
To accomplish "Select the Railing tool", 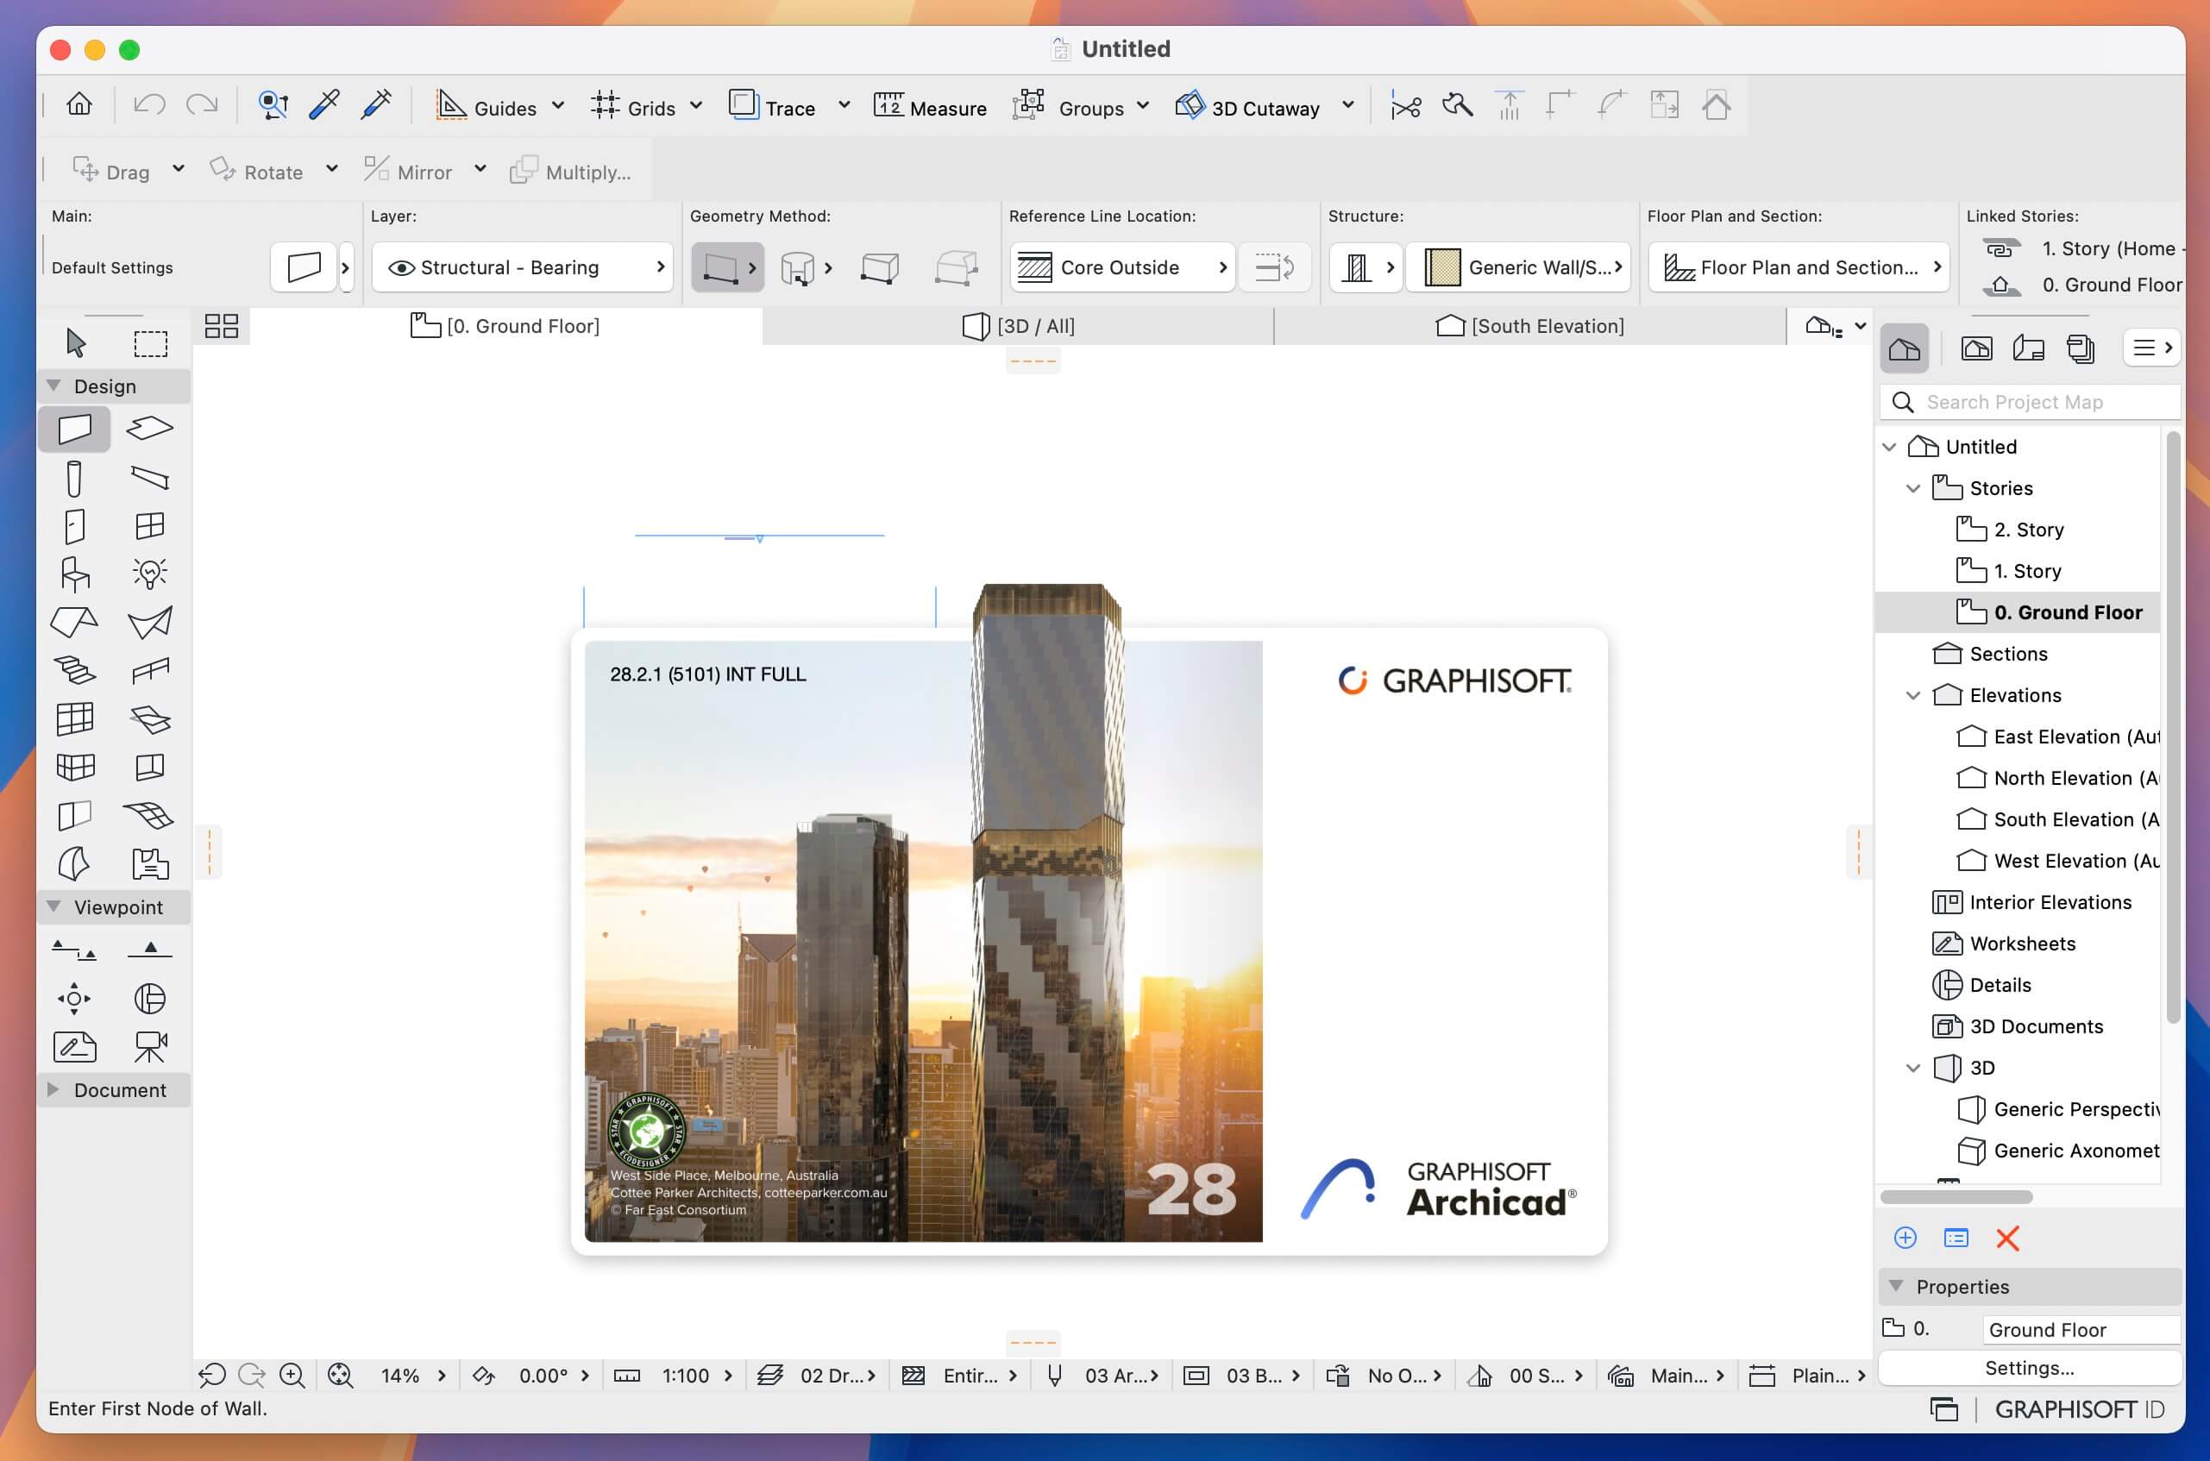I will coord(150,670).
